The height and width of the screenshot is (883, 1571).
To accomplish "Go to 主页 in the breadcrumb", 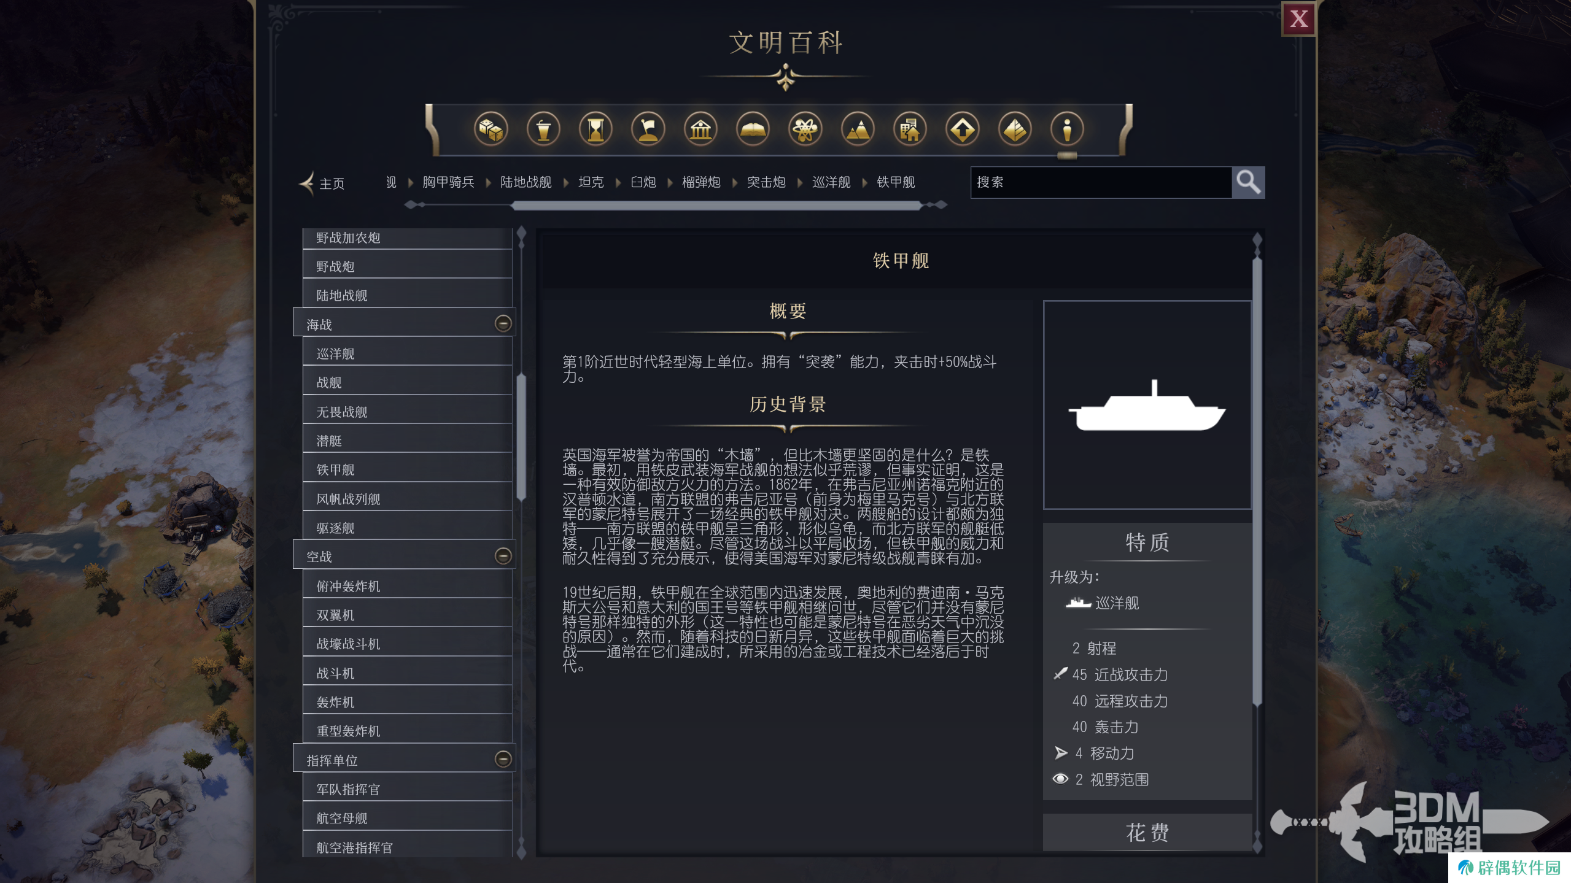I will (x=332, y=183).
